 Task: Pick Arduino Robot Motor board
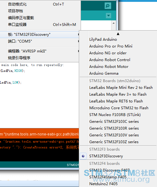[x=118, y=67]
